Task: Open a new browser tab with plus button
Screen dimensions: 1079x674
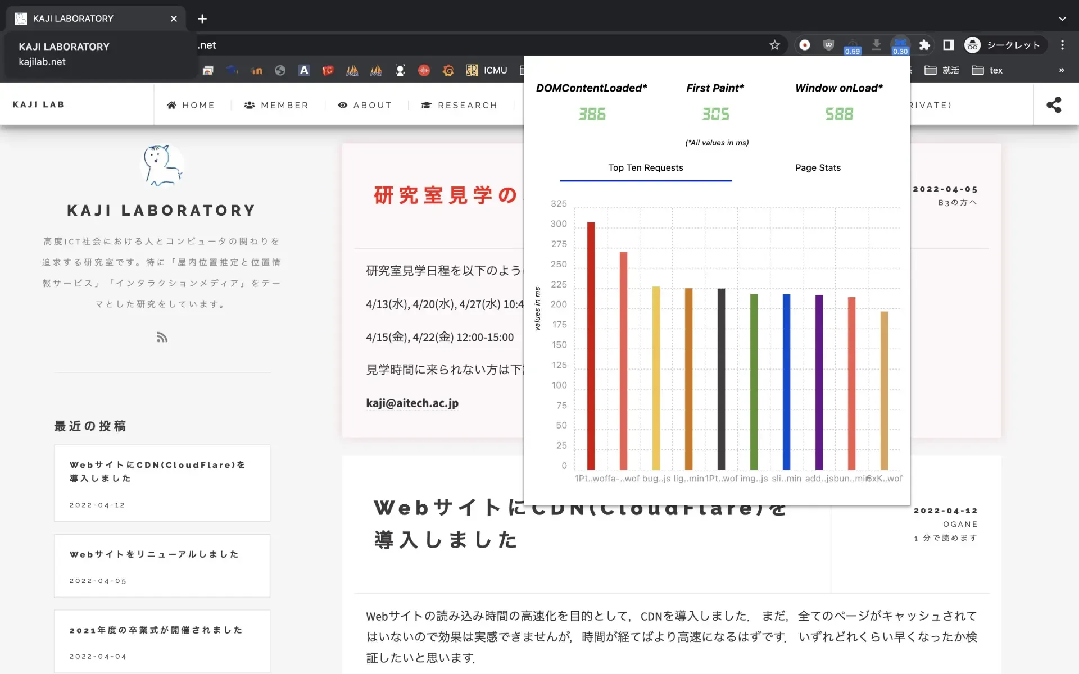Action: pyautogui.click(x=202, y=19)
